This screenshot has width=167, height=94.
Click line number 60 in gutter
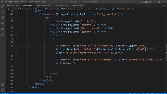[x=12, y=60]
